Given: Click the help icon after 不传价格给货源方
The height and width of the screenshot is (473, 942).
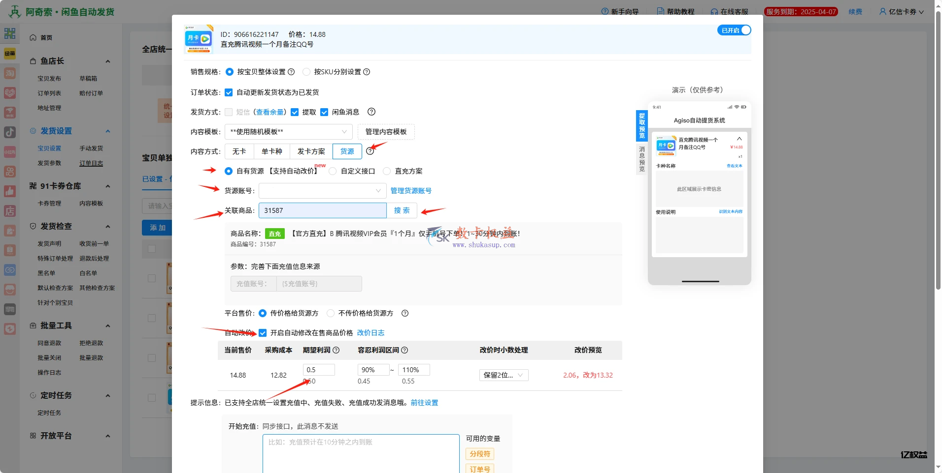Looking at the screenshot, I should coord(405,313).
